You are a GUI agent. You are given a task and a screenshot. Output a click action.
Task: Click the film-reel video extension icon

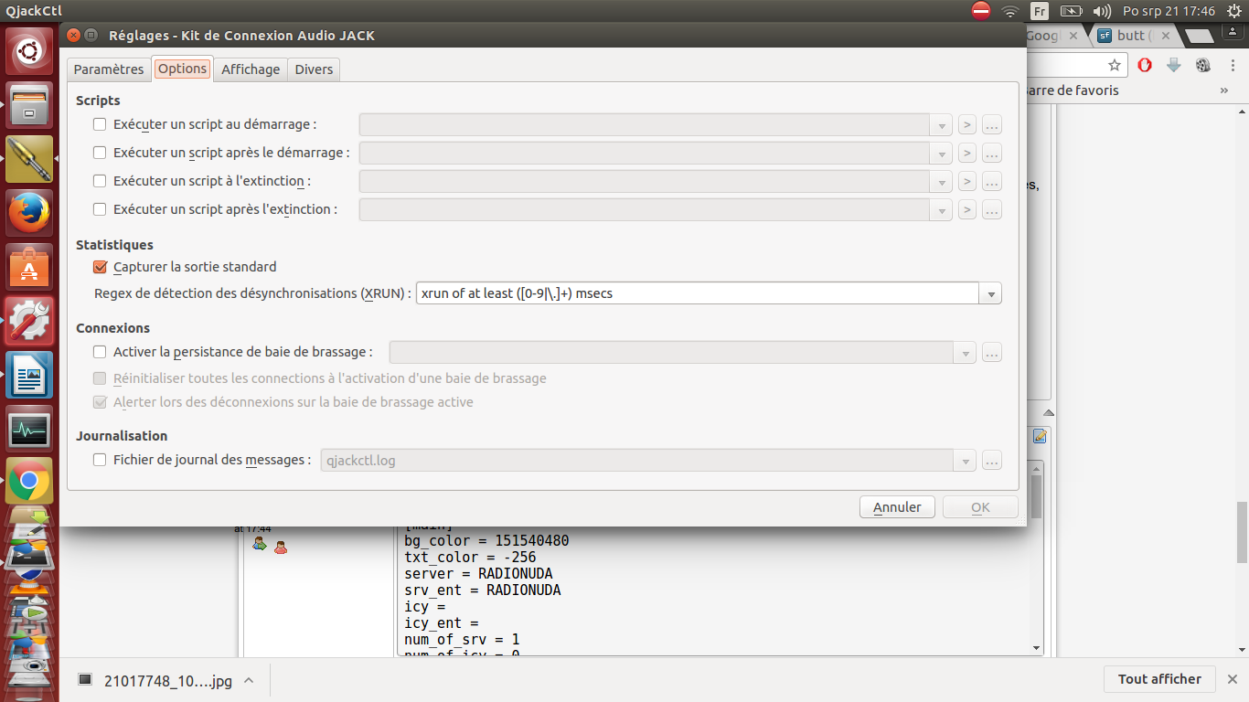pyautogui.click(x=1203, y=65)
